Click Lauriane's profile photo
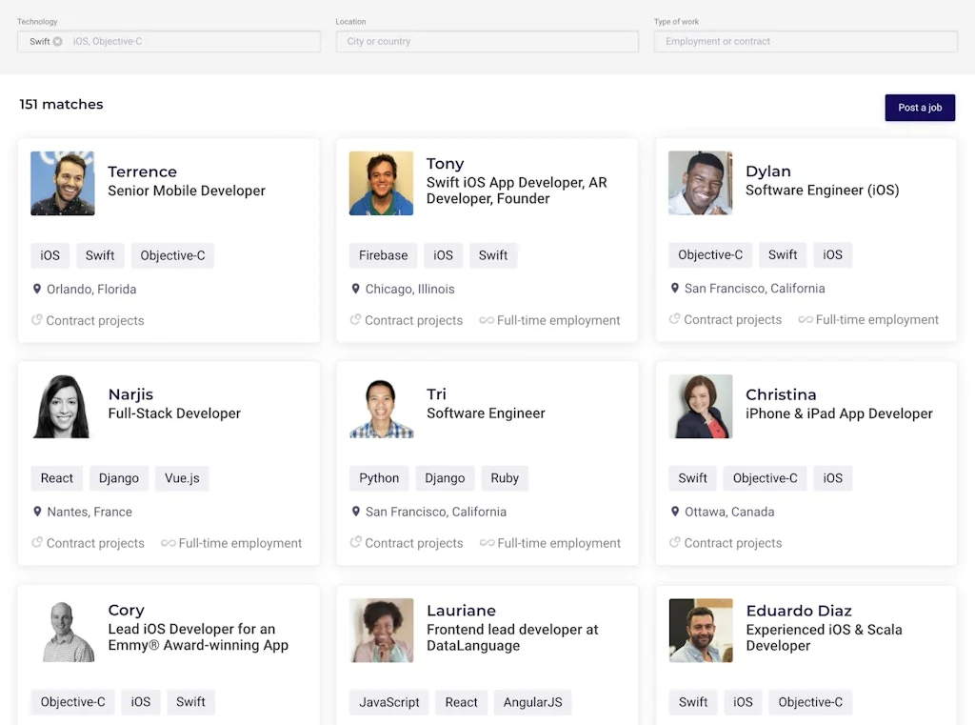Viewport: 975px width, 725px height. [381, 630]
